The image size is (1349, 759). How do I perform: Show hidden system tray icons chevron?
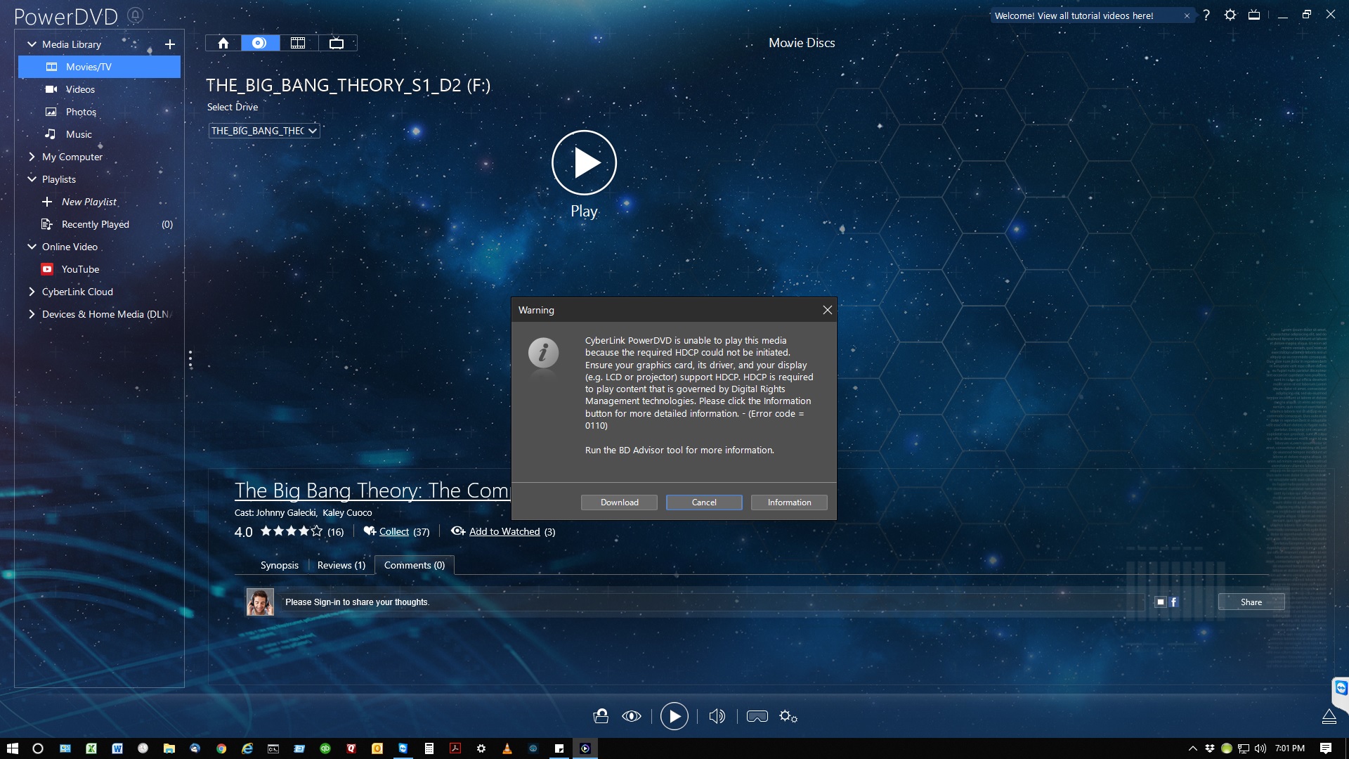(1192, 748)
